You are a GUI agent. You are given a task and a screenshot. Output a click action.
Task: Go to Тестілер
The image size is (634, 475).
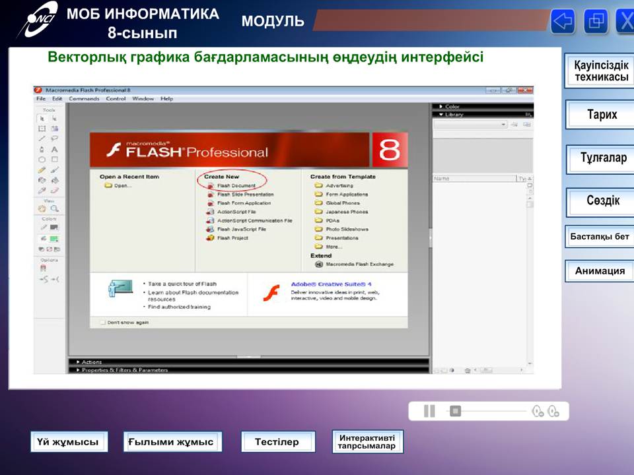pyautogui.click(x=278, y=442)
